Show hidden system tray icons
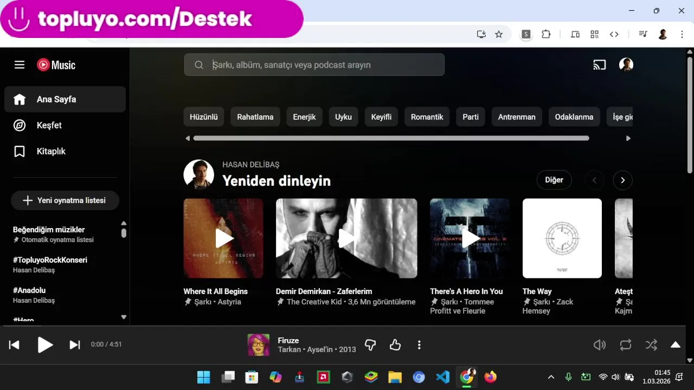This screenshot has height=390, width=694. click(x=551, y=377)
